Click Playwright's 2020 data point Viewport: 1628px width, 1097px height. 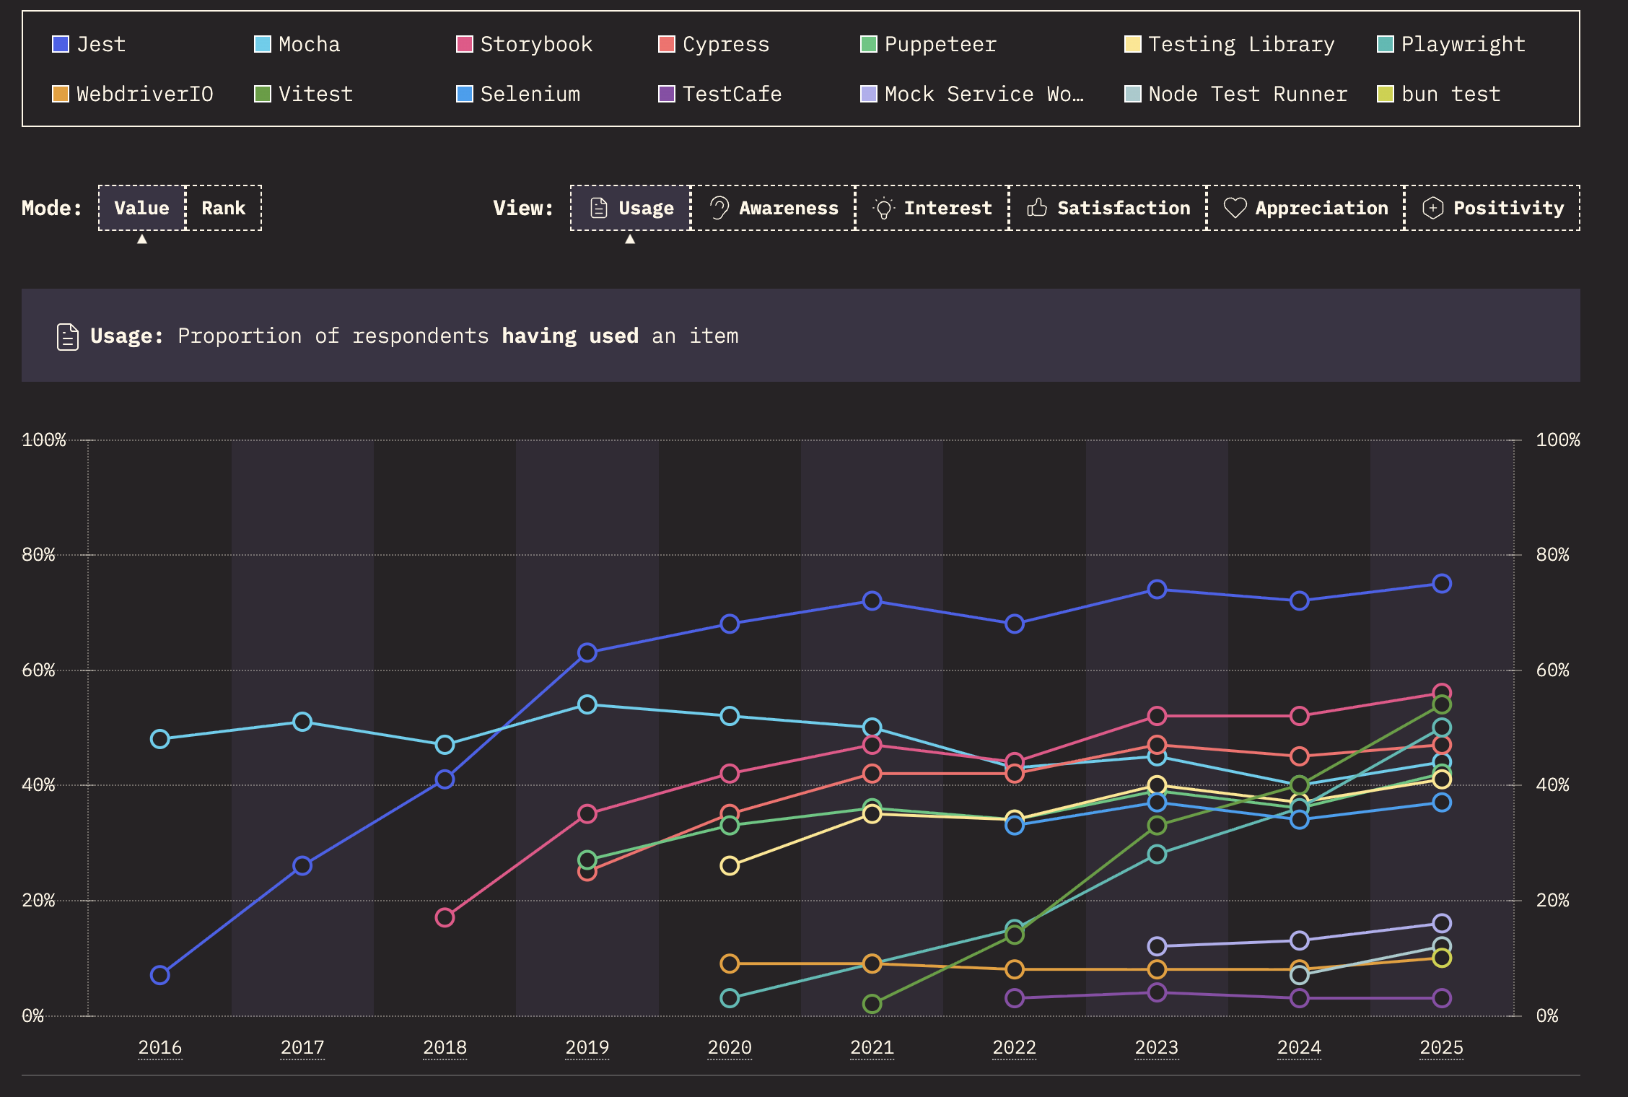[x=730, y=998]
